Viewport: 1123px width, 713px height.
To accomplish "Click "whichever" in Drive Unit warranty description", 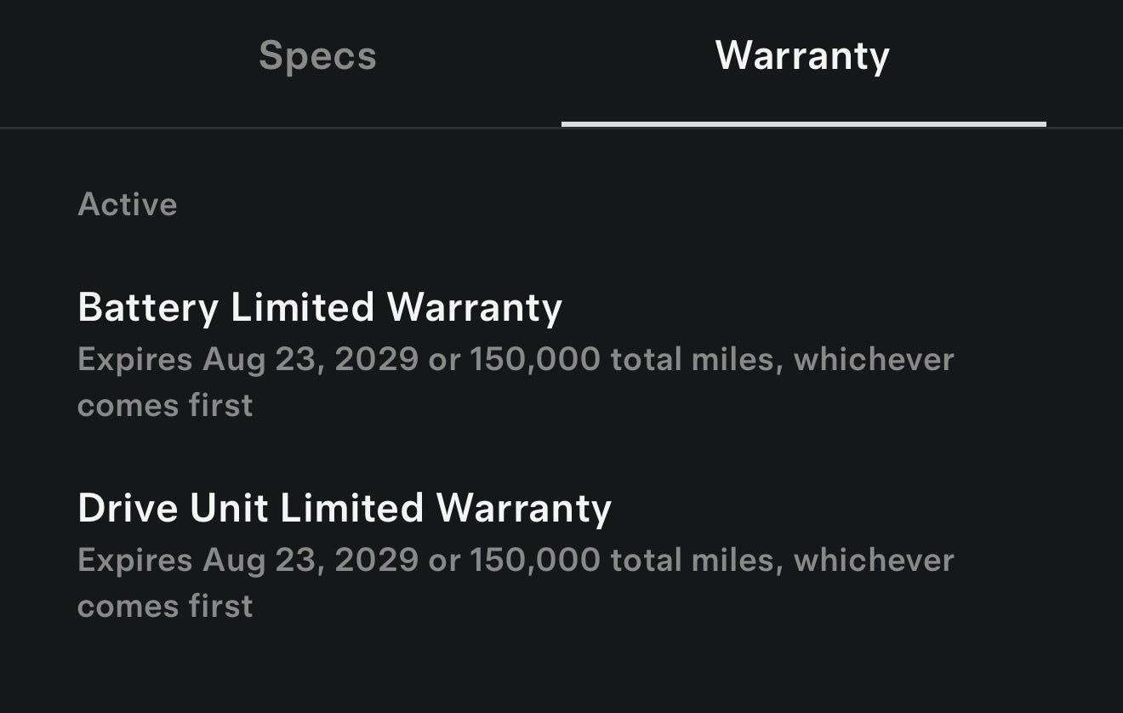I will [874, 560].
